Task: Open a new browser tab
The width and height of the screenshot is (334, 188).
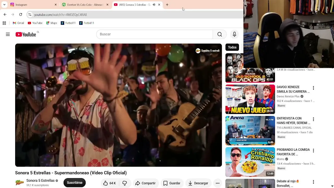Action: tap(167, 5)
